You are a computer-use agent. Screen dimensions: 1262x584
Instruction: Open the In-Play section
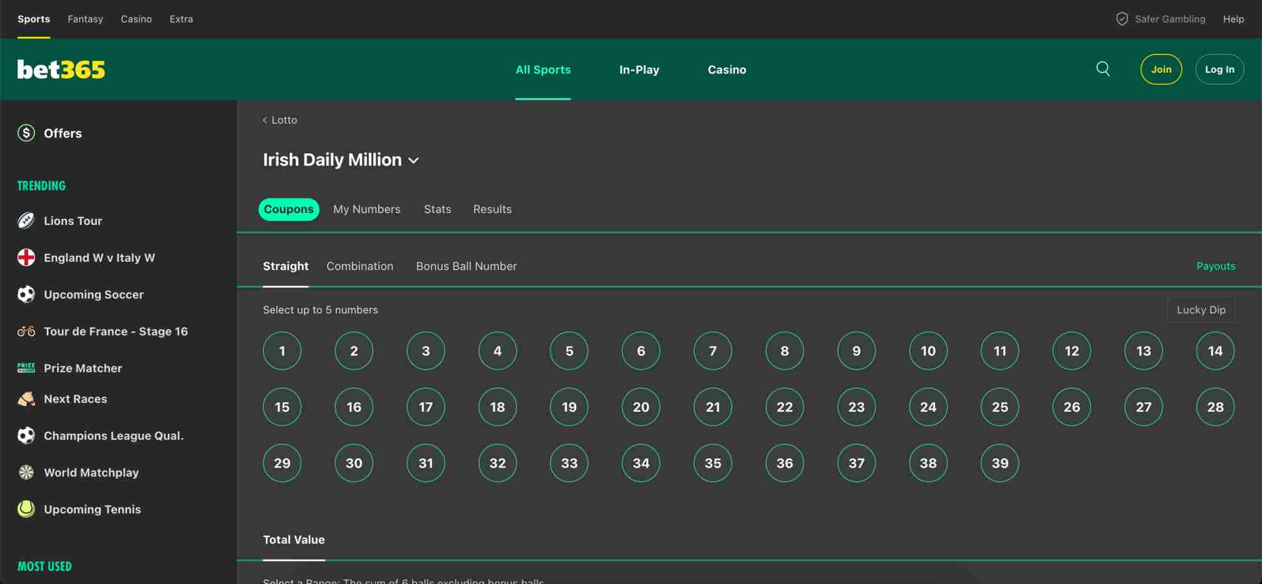[639, 70]
